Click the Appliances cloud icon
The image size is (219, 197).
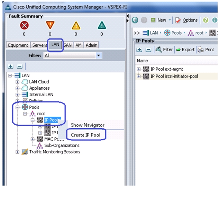(x=25, y=88)
